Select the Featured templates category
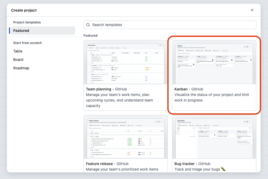The width and height of the screenshot is (268, 179). [43, 31]
